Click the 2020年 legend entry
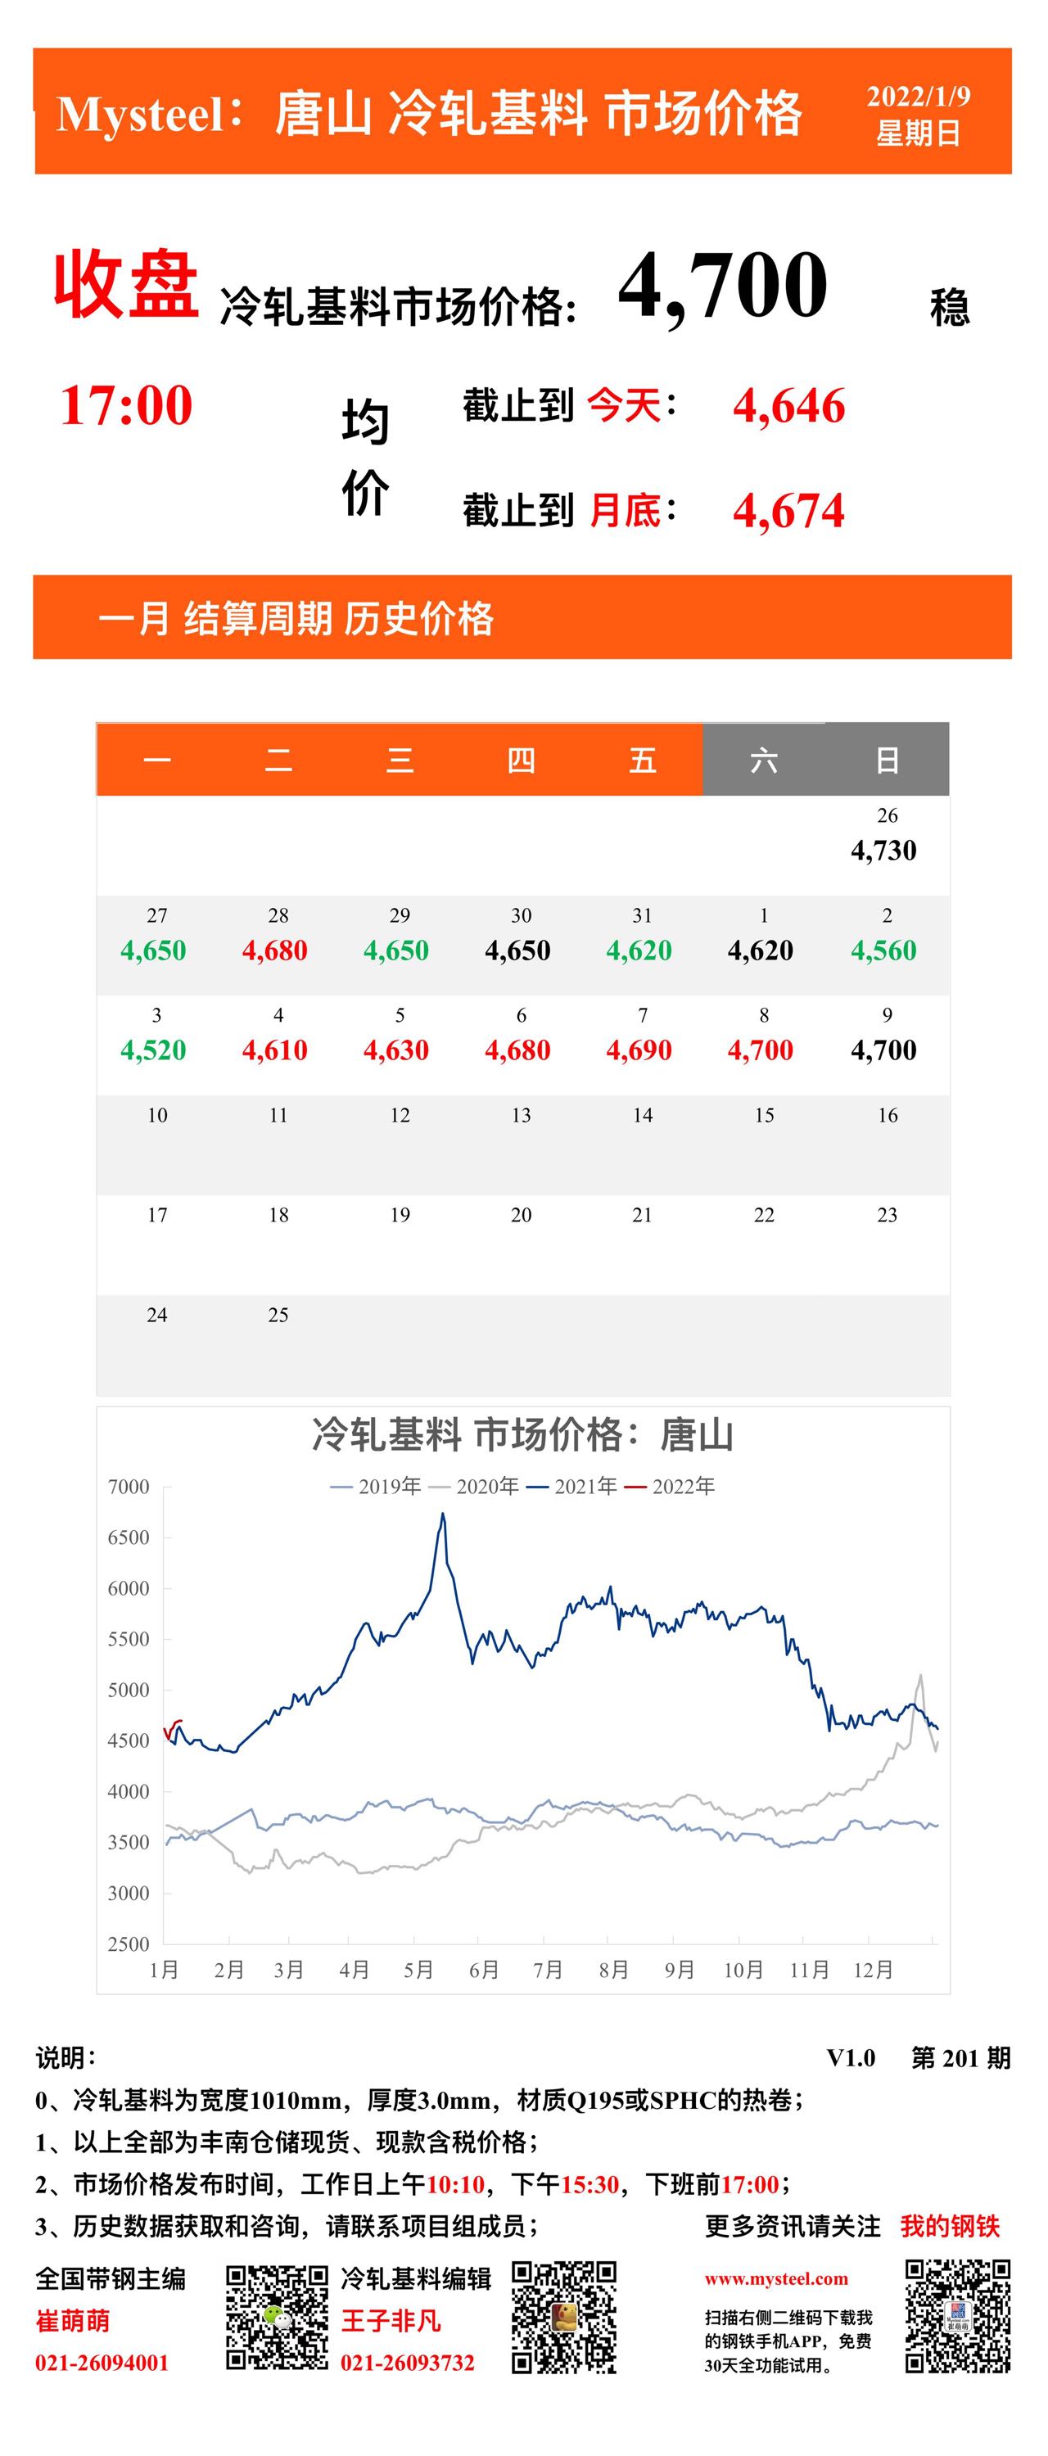This screenshot has width=1048, height=2456. pyautogui.click(x=474, y=1487)
